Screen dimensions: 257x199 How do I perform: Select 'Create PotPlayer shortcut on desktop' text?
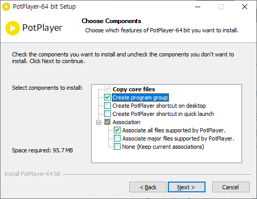pos(159,106)
